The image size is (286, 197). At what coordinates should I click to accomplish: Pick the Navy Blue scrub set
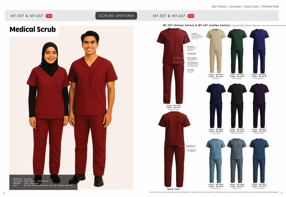[216, 106]
